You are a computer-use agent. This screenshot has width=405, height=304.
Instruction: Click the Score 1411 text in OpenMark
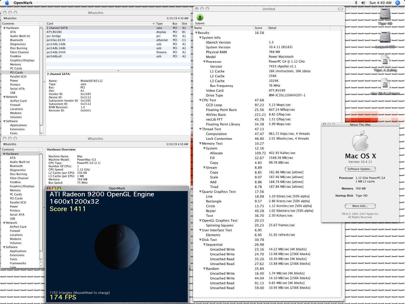point(68,209)
